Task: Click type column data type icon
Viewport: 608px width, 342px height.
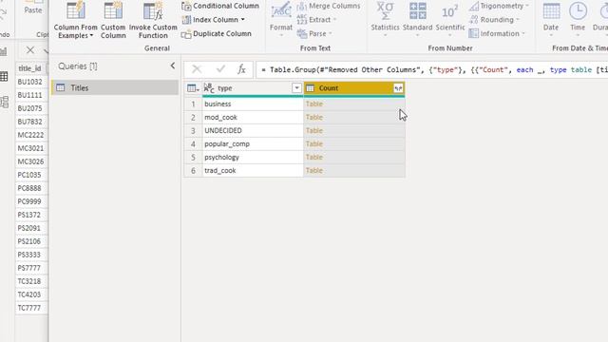Action: tap(209, 88)
